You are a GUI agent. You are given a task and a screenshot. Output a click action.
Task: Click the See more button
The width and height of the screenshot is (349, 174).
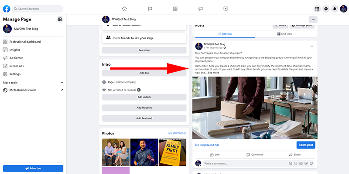coord(144,50)
